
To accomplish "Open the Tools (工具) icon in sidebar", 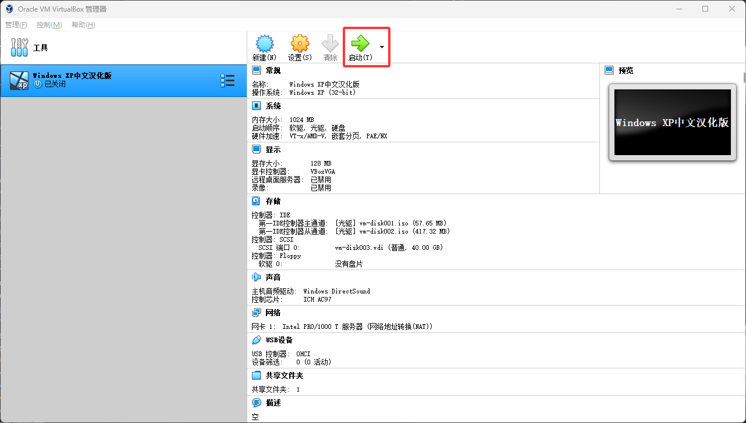I will click(19, 48).
